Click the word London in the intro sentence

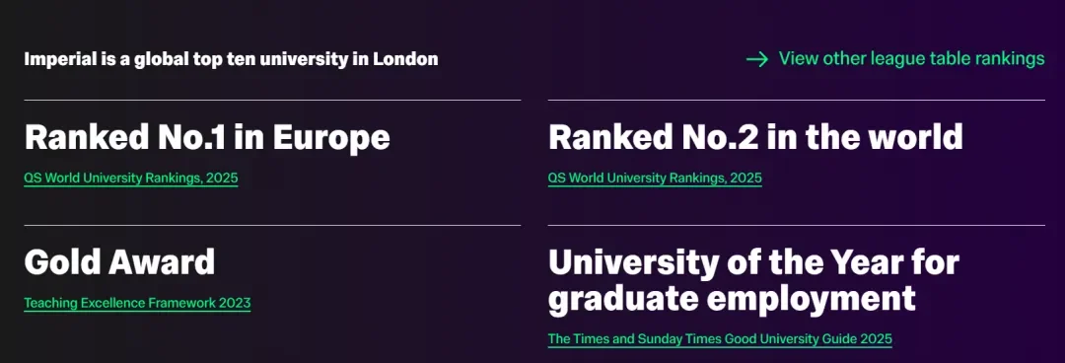point(405,59)
